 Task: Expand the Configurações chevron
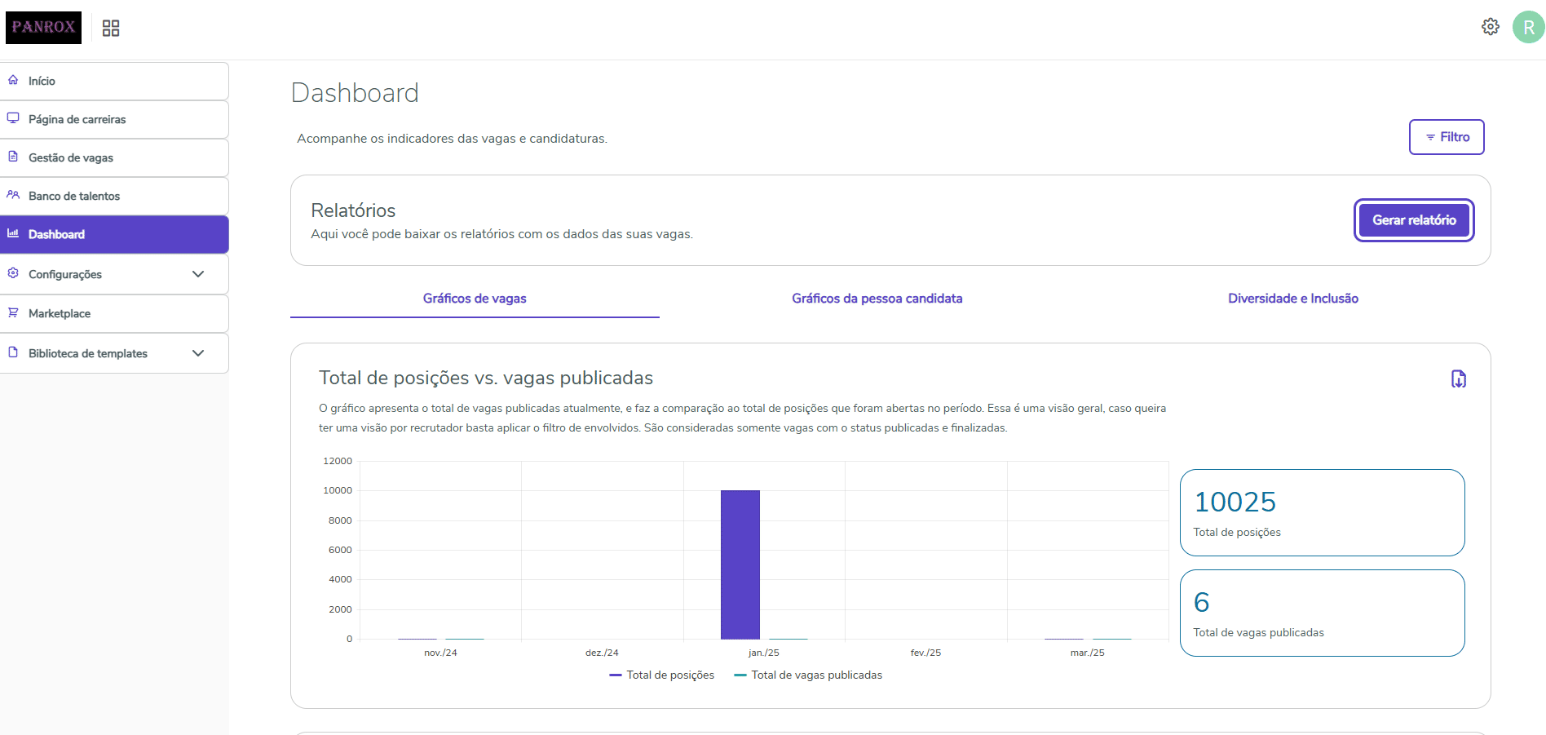click(x=198, y=274)
